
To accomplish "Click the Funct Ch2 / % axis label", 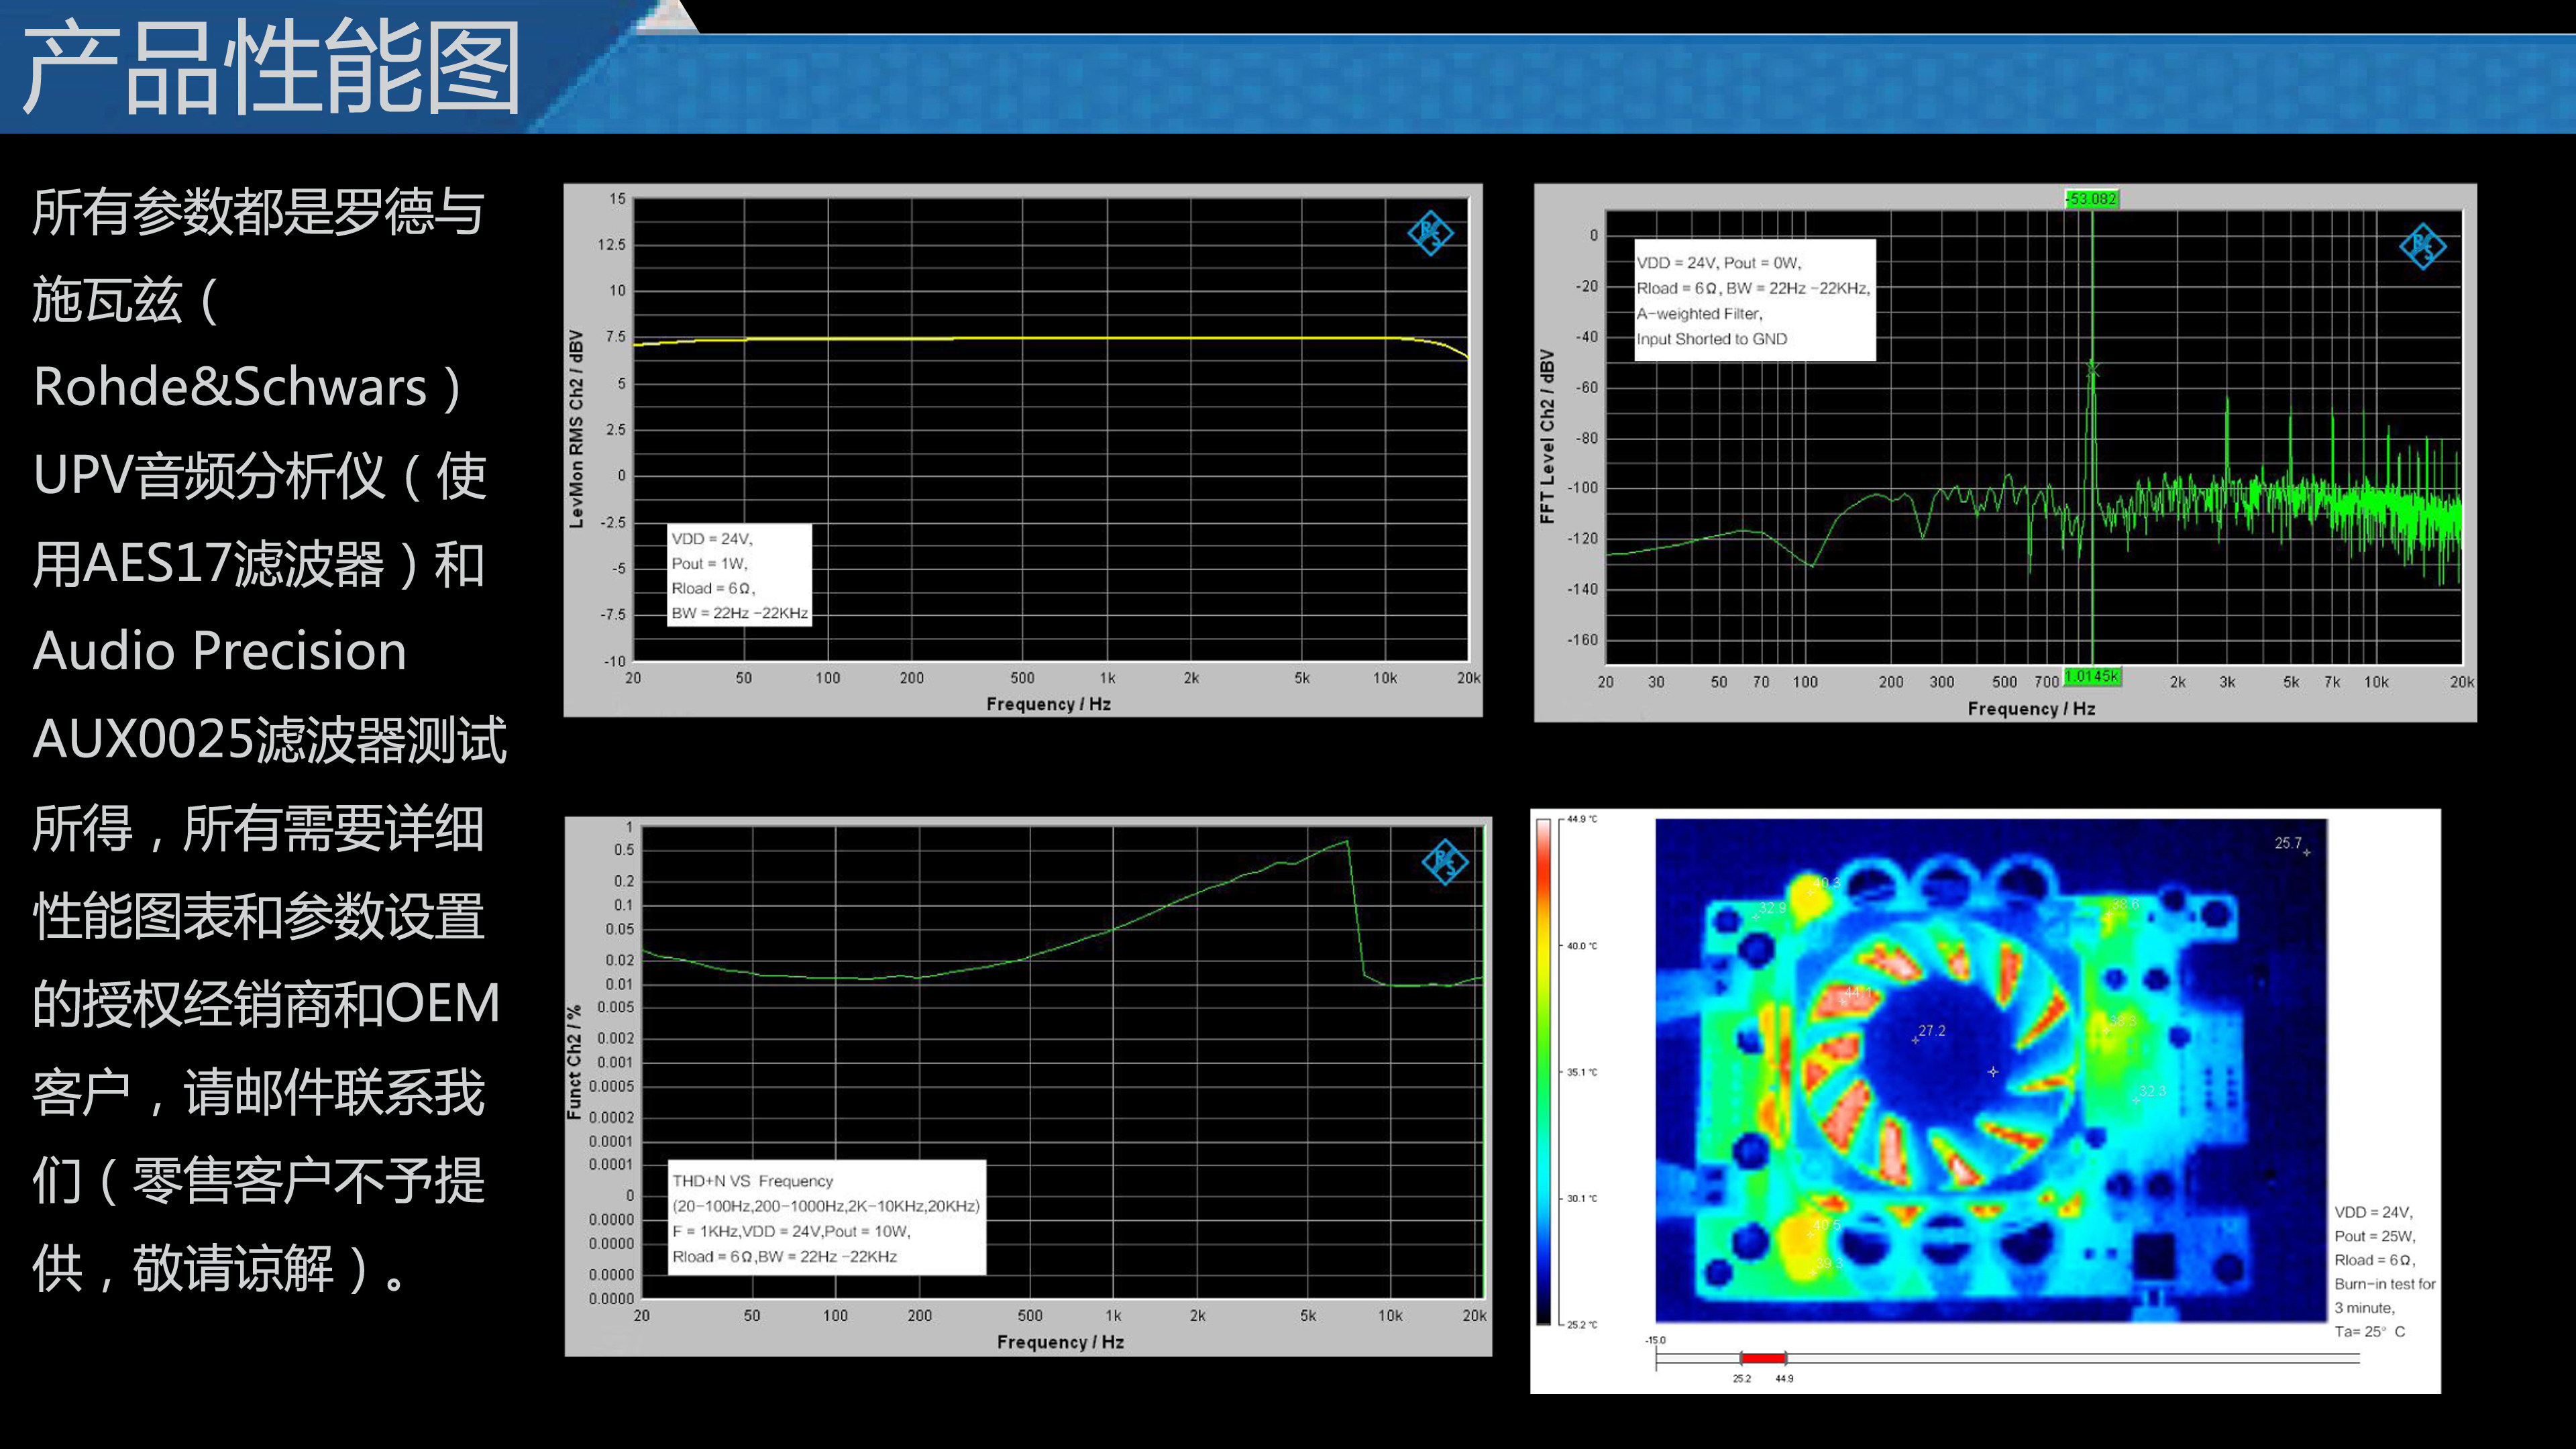I will (574, 1062).
